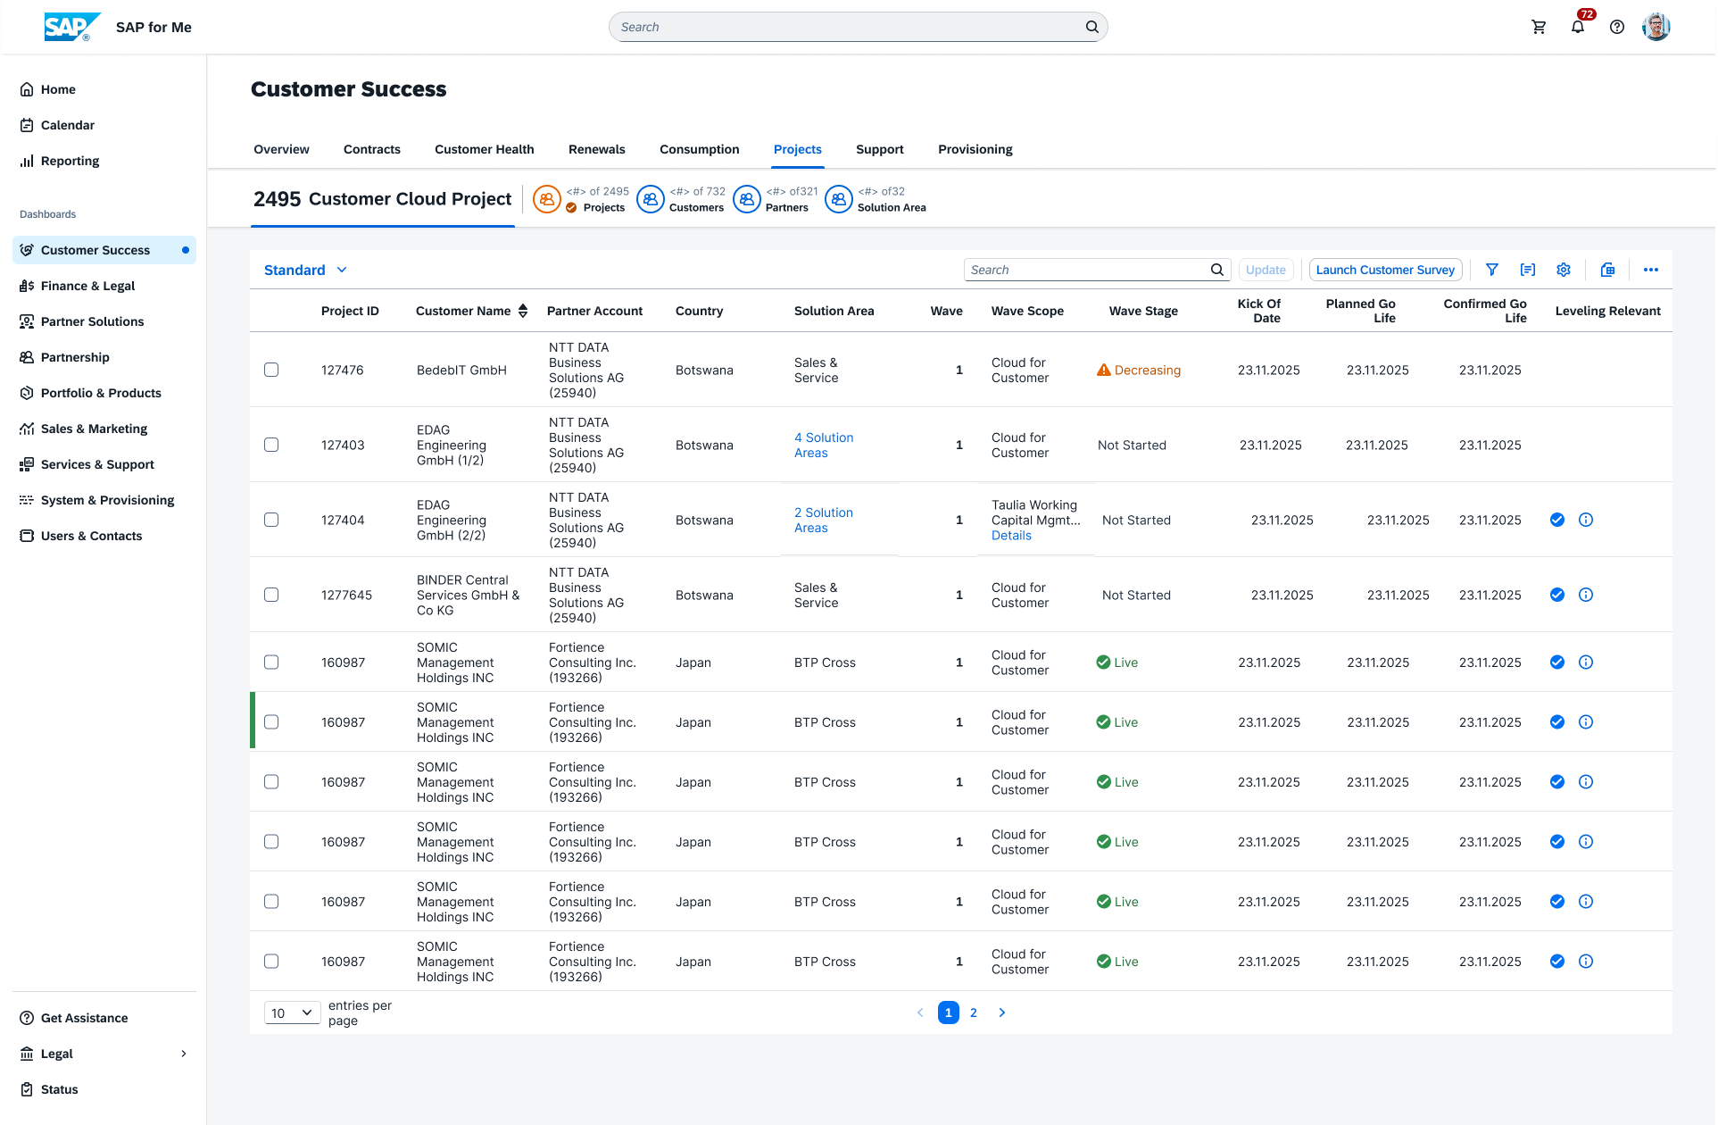Select the Solution Area KPI circle icon
Image resolution: width=1718 pixels, height=1125 pixels.
click(x=839, y=199)
